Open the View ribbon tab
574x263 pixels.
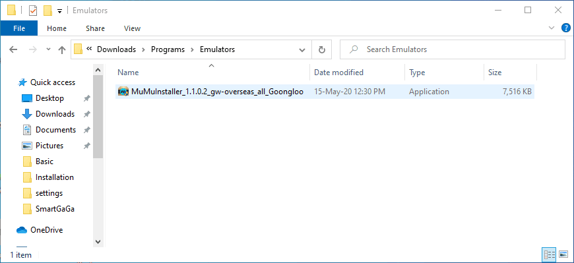click(132, 28)
